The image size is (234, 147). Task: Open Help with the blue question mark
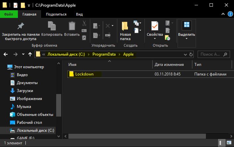coord(230,14)
